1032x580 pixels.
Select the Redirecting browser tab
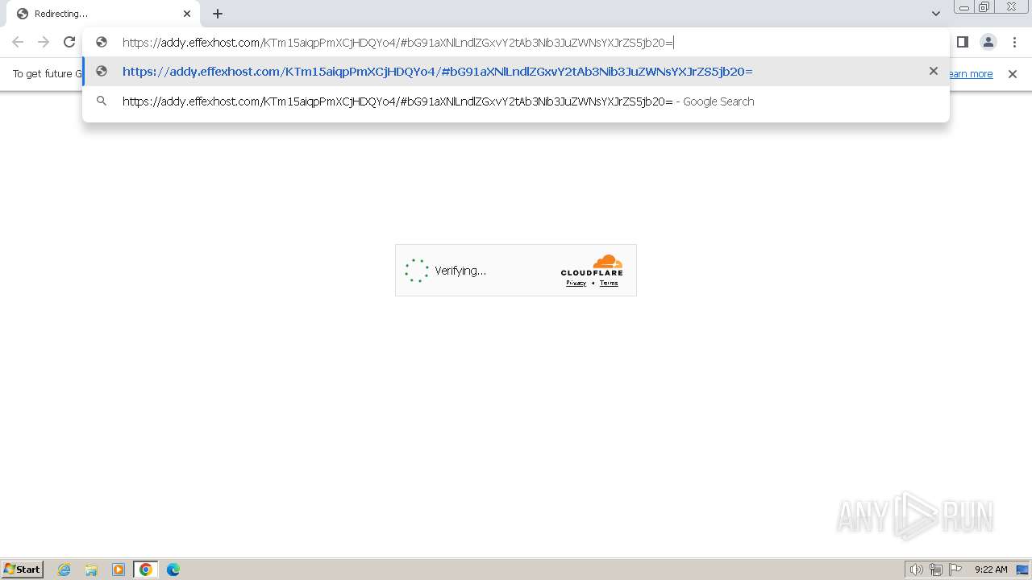[x=103, y=14]
